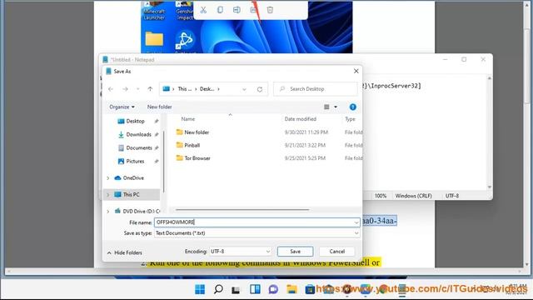Open taskbar Search
The image size is (533, 300).
pyautogui.click(x=218, y=289)
